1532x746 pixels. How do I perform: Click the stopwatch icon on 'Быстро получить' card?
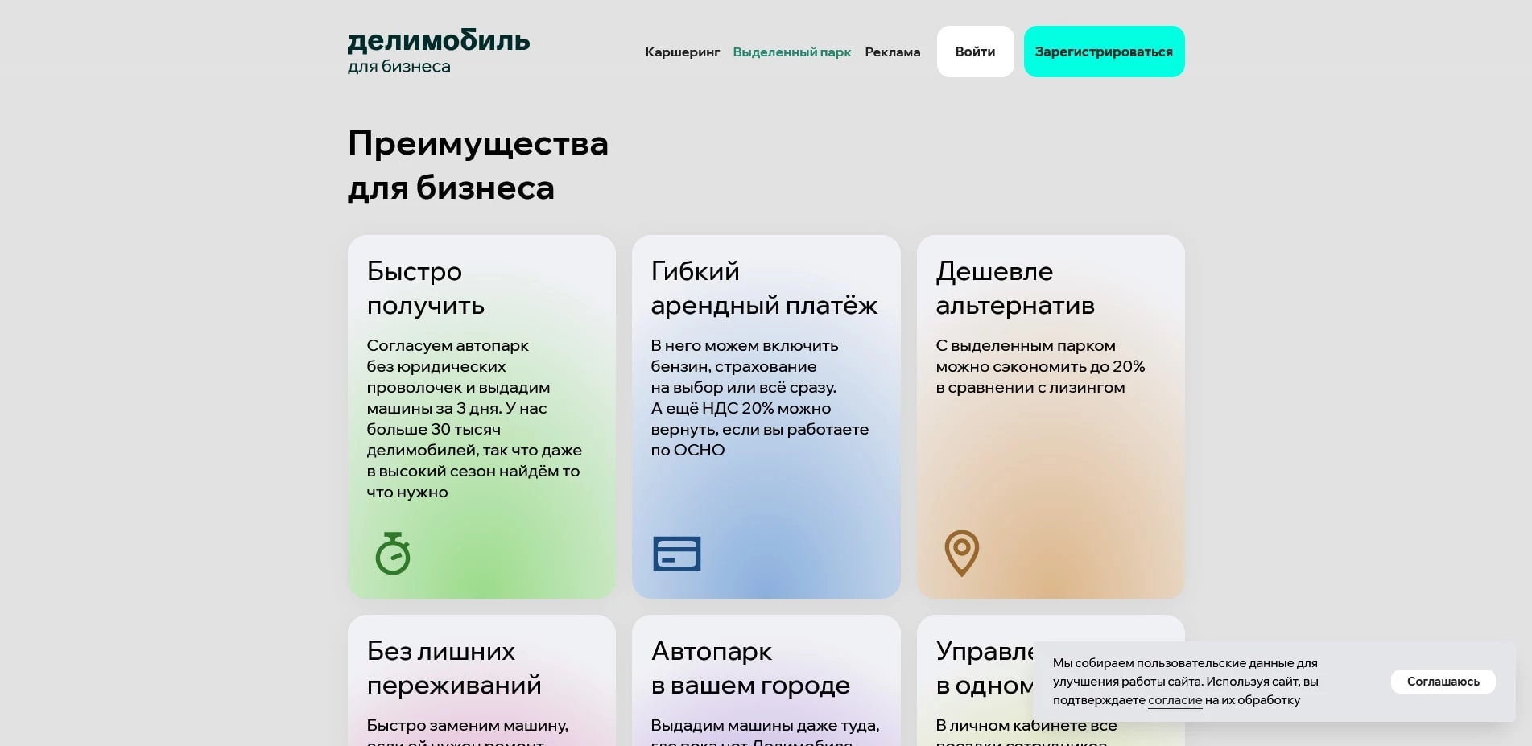(392, 554)
